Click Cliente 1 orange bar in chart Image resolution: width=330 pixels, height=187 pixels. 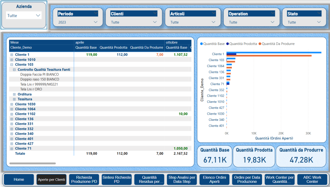[269, 56]
